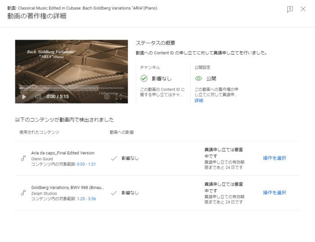Image resolution: width=315 pixels, height=242 pixels.
Task: Click the eye icon for visibility setting
Action: (198, 78)
